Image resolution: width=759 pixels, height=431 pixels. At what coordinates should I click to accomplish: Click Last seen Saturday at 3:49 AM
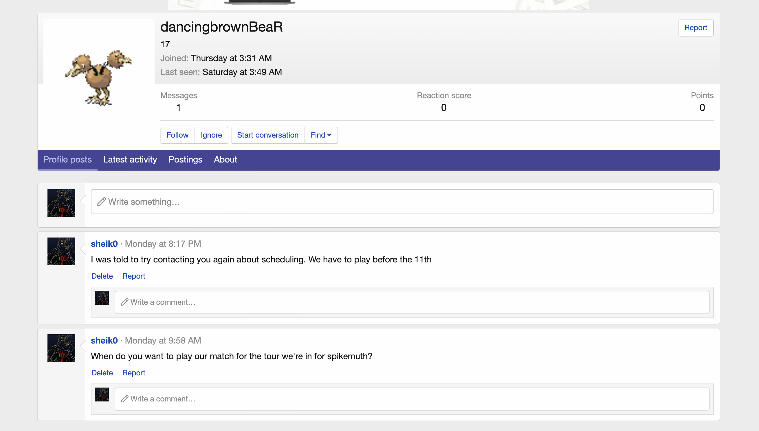242,72
